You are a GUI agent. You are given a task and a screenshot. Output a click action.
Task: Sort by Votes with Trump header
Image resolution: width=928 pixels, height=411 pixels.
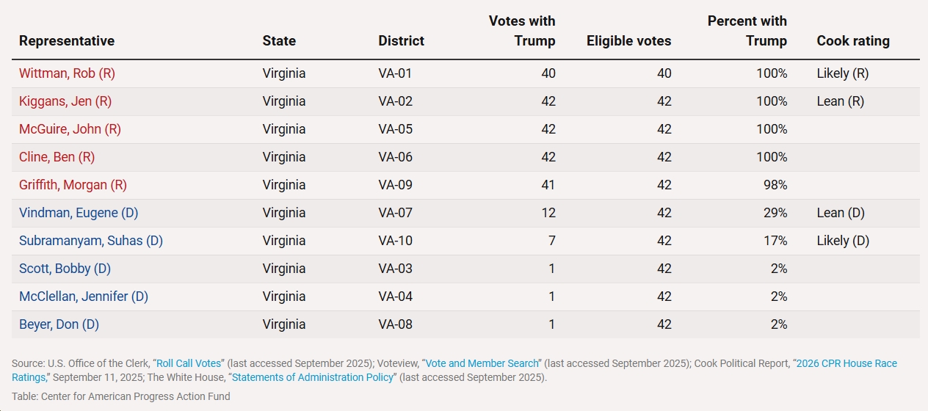pyautogui.click(x=522, y=31)
